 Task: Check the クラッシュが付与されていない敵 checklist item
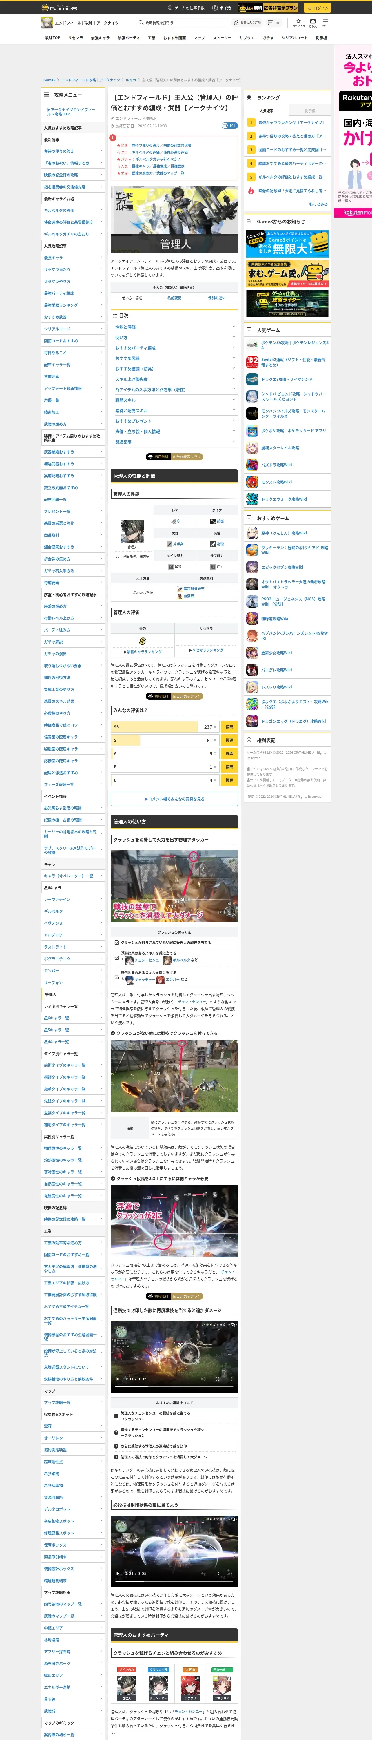(x=117, y=942)
